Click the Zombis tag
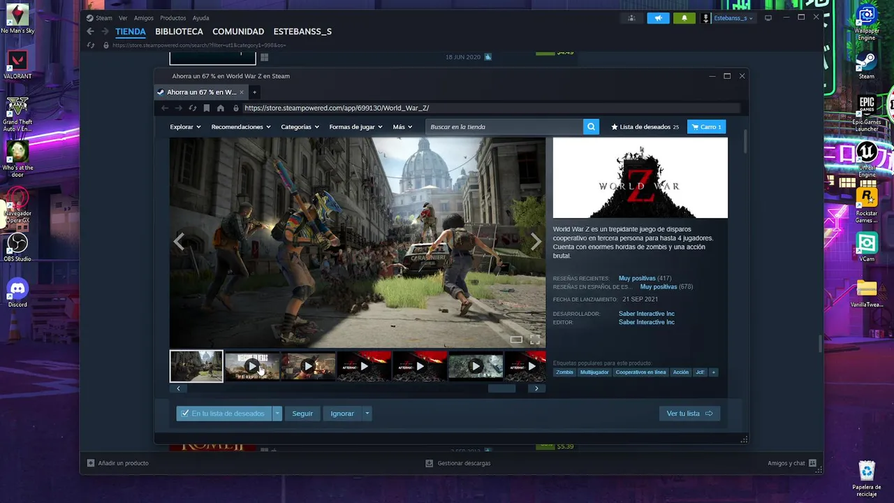This screenshot has width=894, height=503. [564, 372]
